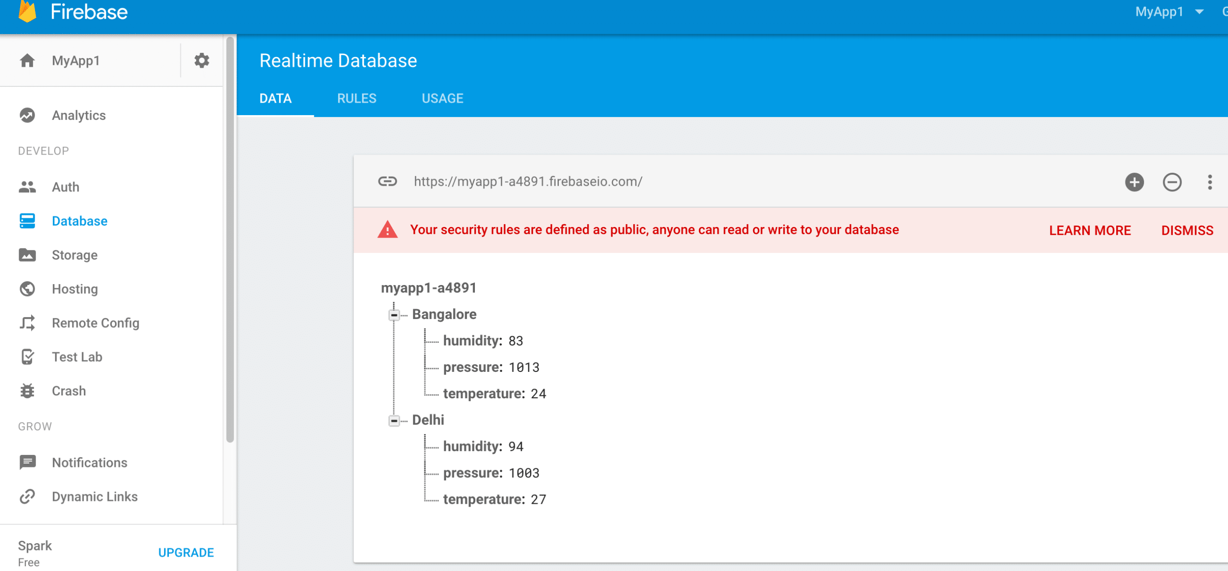1228x571 pixels.
Task: Click the sidebar vertical scrollbar
Action: tap(230, 240)
